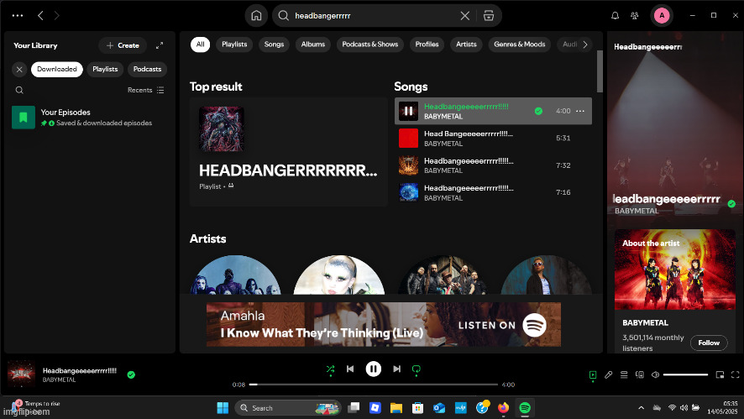Open more options for first song row
The height and width of the screenshot is (419, 744).
click(x=579, y=111)
